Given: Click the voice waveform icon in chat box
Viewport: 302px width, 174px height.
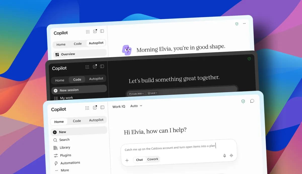Looking at the screenshot, I should point(232,156).
